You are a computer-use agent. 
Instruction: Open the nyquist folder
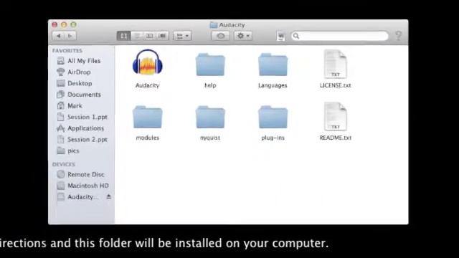coord(210,117)
